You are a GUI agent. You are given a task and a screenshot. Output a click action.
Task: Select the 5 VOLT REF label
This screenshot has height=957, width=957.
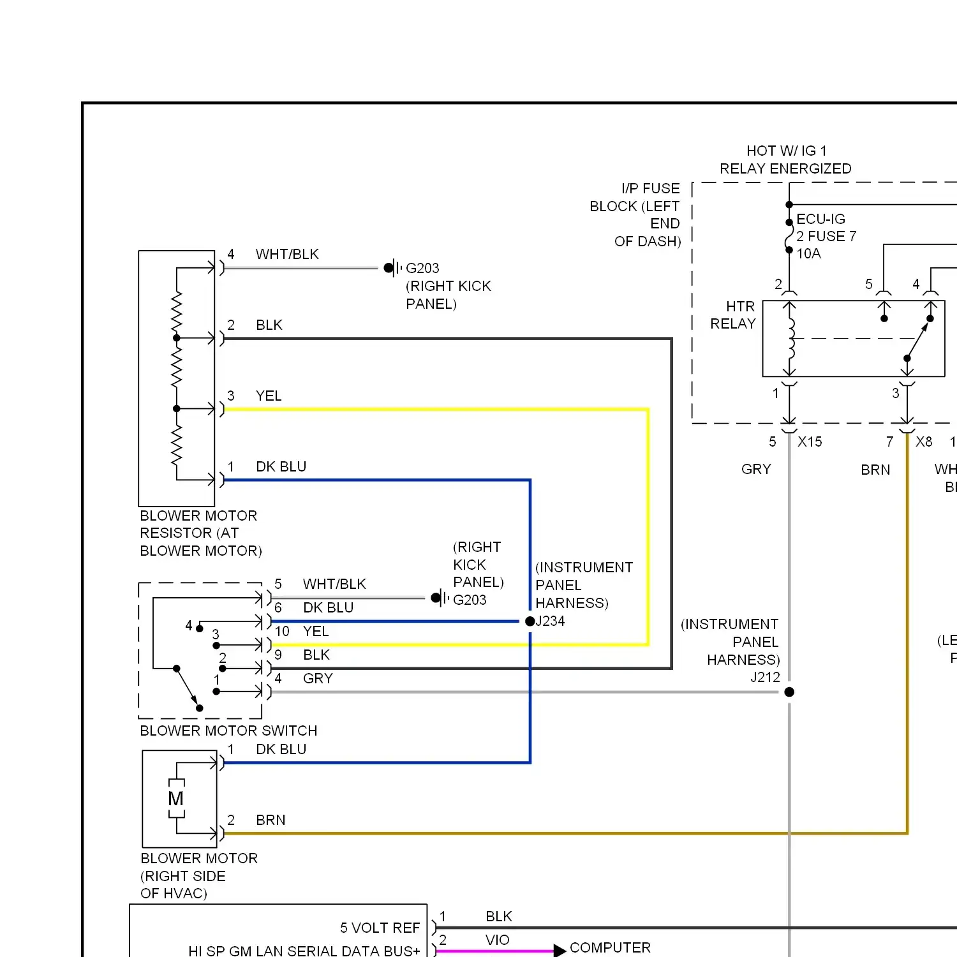tap(380, 928)
